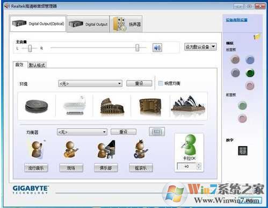The image size is (268, 208).
Task: Minimize the Realtek audio manager window
Action: pyautogui.click(x=238, y=6)
